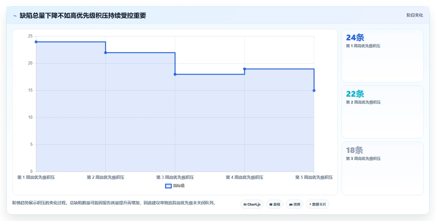This screenshot has width=436, height=221.
Task: Click the data point for 第 1 周
Action: point(36,42)
